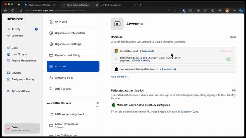Add a new MDM server
Screen dimensions: 246x138
(x=97, y=104)
